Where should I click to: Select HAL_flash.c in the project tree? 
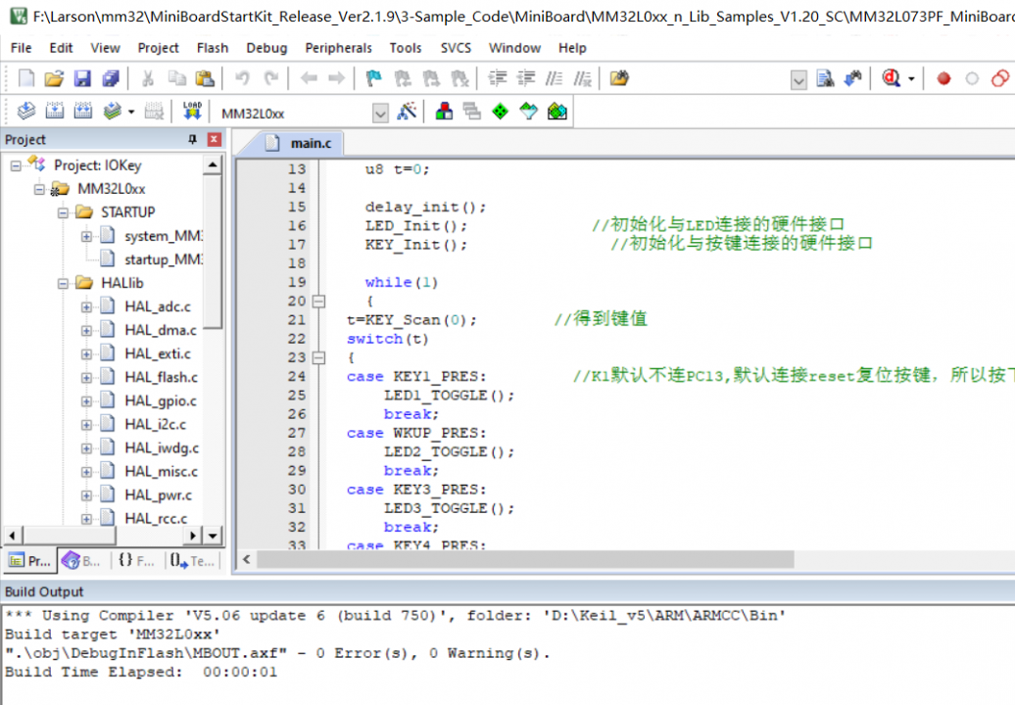click(x=162, y=378)
